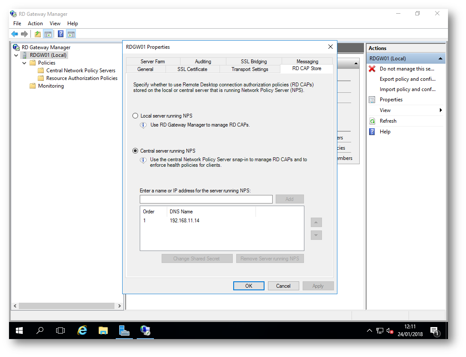Screen dimensions: 466x357
Task: Open Server Manager from taskbar
Action: coord(124,330)
